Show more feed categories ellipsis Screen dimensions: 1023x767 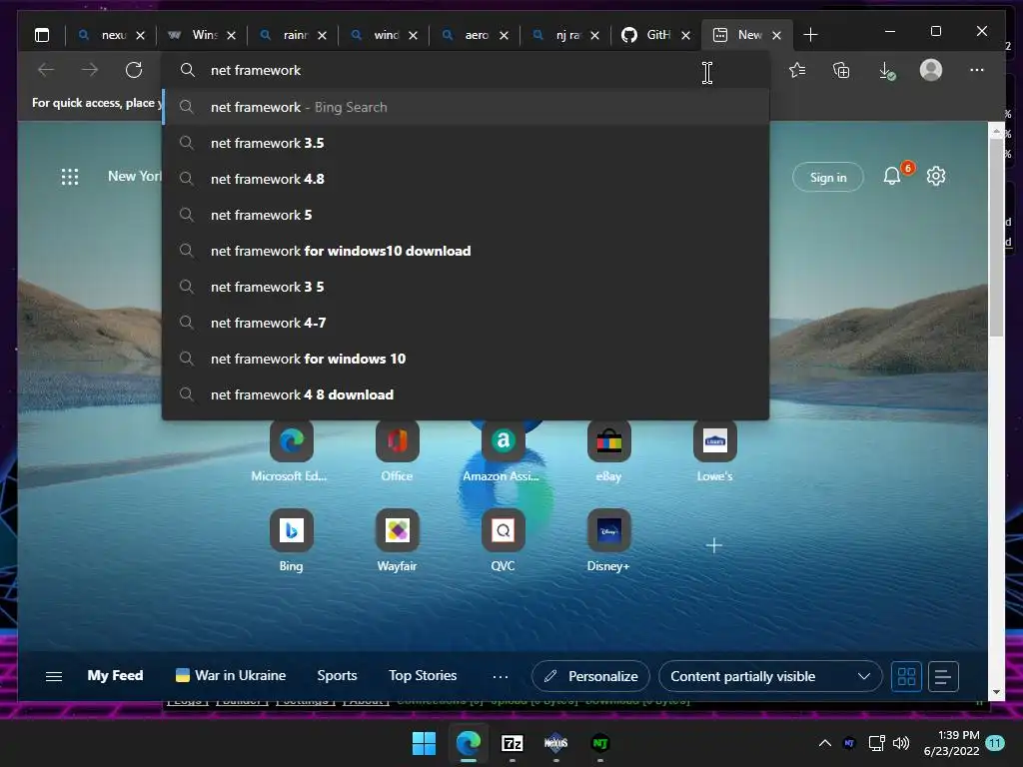(501, 677)
